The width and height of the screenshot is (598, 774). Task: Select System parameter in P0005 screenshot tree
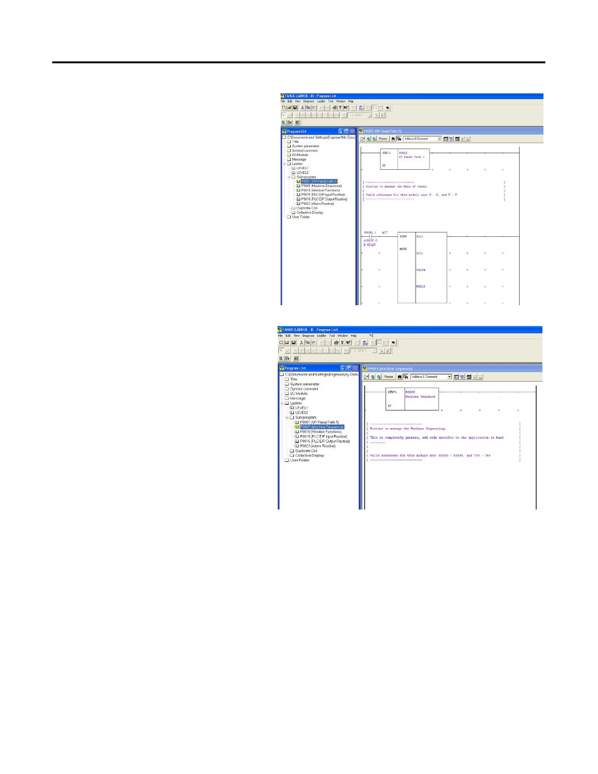pos(305,384)
